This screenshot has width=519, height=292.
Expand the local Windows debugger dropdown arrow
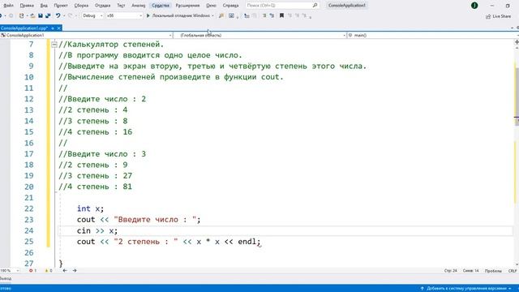212,15
